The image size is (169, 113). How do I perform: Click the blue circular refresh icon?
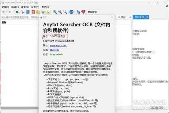click(71, 12)
